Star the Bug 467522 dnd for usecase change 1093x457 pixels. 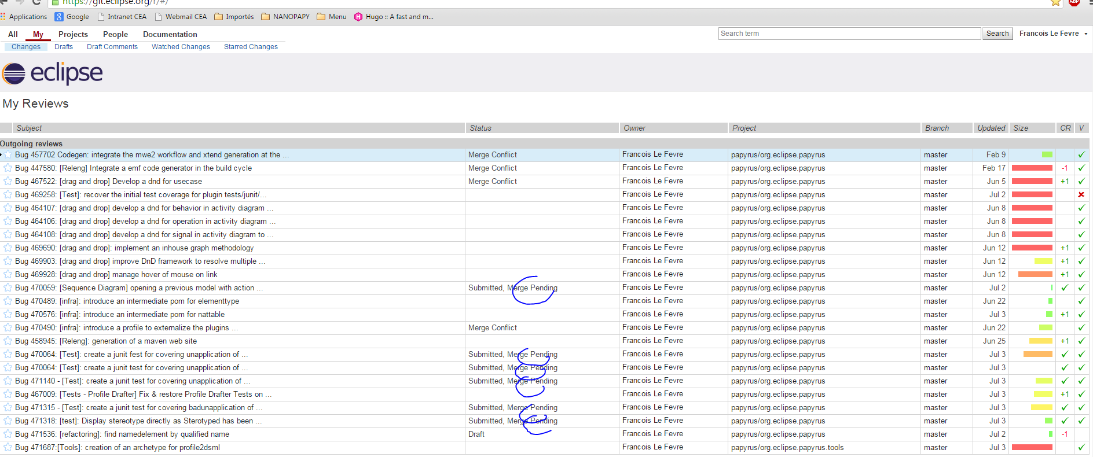8,181
